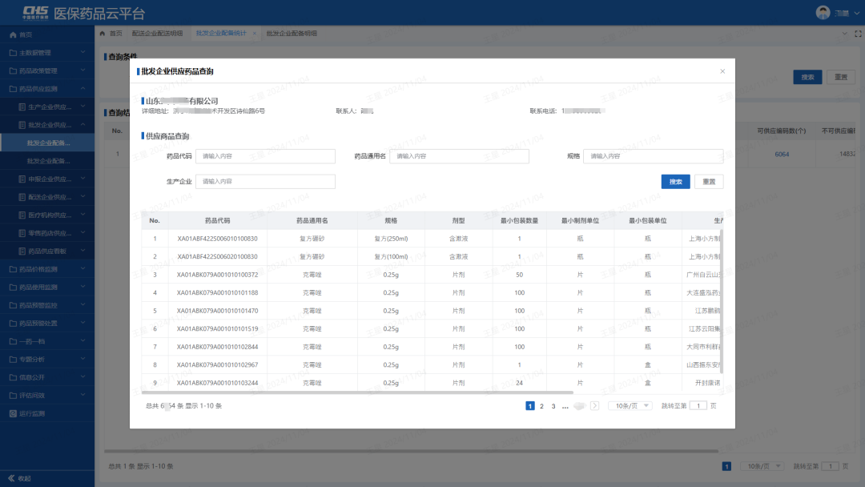Go to page 2 in dialog pagination
865x487 pixels.
pos(541,406)
